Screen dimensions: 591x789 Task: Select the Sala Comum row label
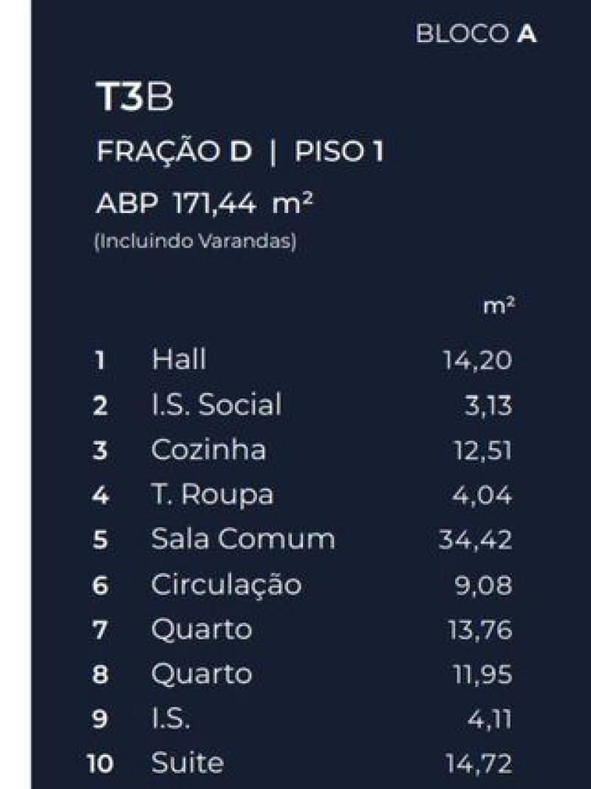pyautogui.click(x=243, y=539)
